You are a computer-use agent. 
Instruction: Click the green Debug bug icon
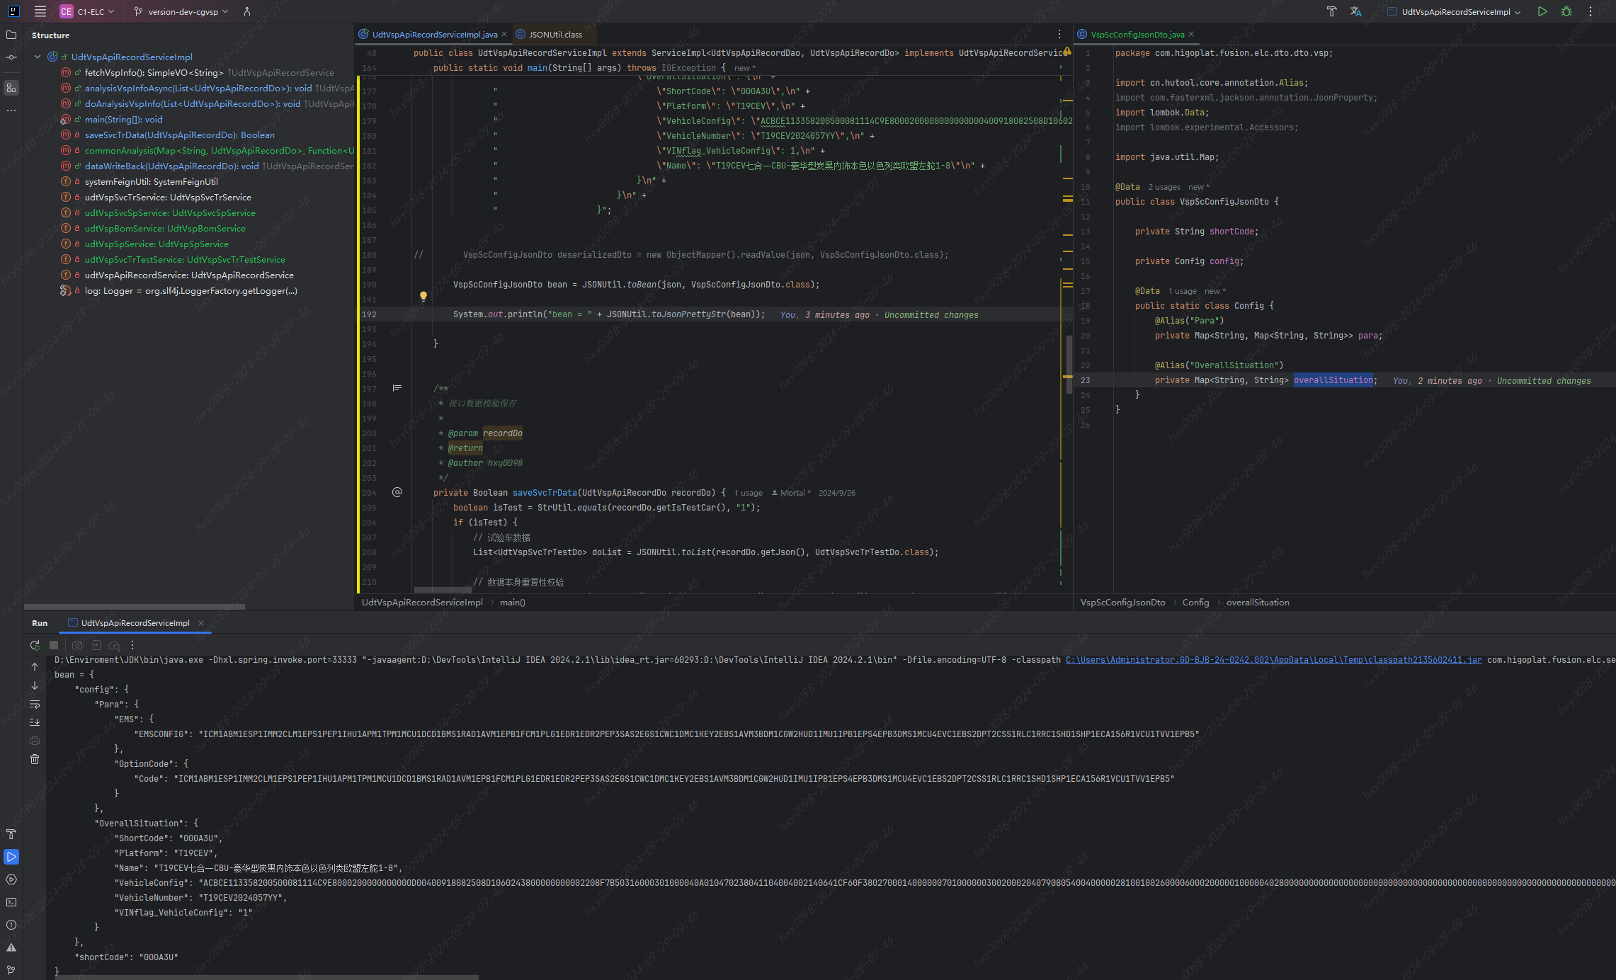(x=1566, y=11)
